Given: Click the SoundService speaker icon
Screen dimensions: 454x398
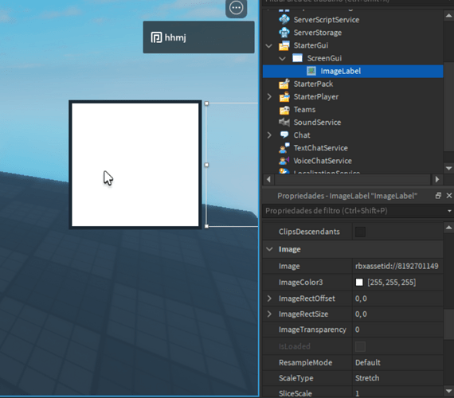Looking at the screenshot, I should pos(284,123).
